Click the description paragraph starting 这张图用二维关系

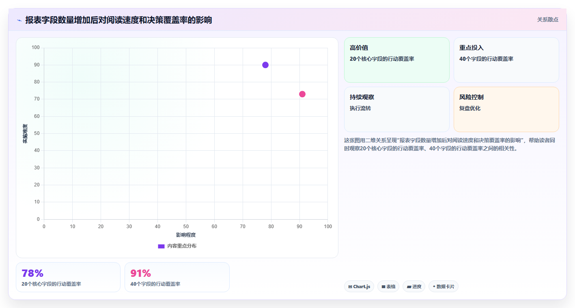pos(450,144)
